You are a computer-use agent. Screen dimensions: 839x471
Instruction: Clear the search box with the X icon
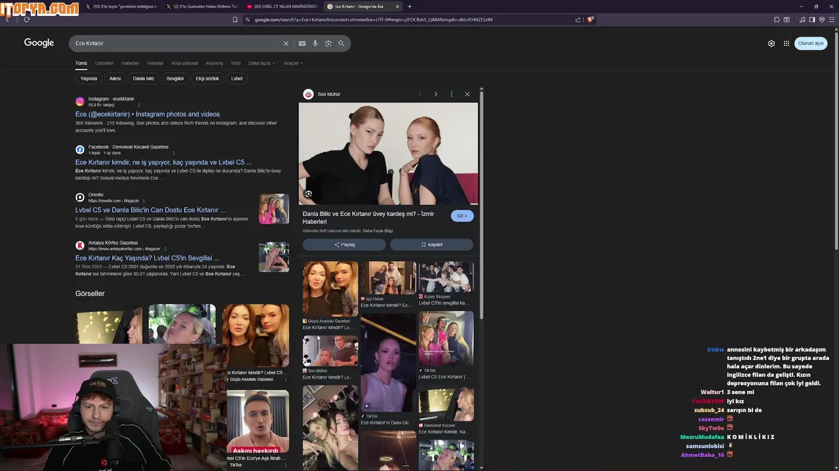pos(286,43)
